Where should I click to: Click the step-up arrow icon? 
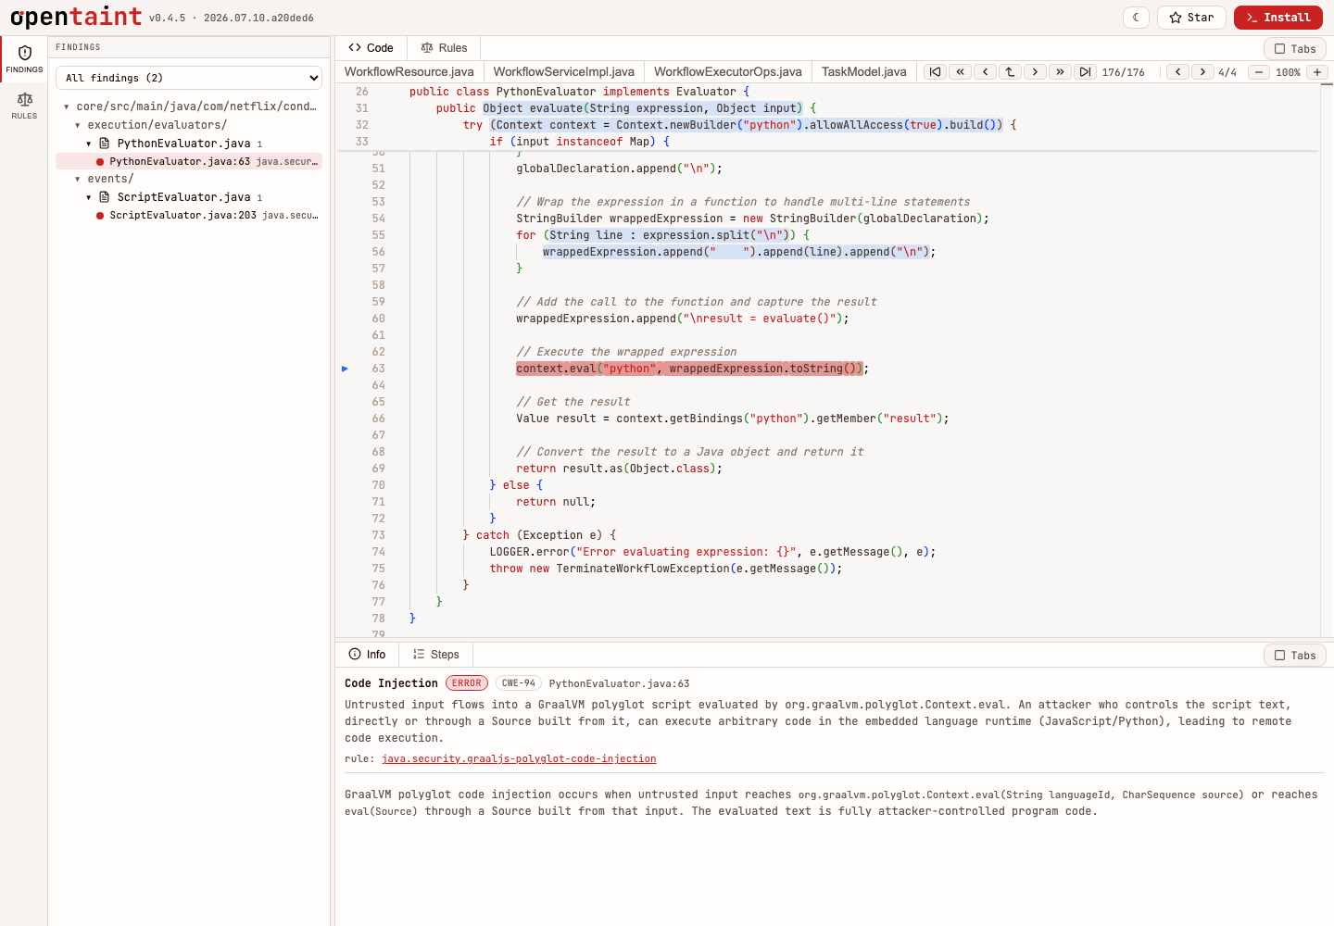[x=1011, y=71]
